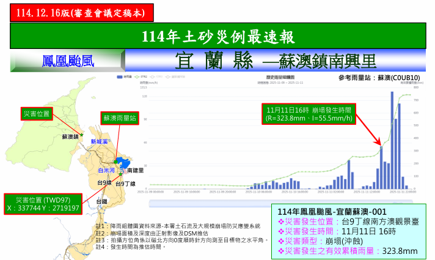Click the red 114.12.16版 version banner
435x260 pixels.
coord(82,13)
